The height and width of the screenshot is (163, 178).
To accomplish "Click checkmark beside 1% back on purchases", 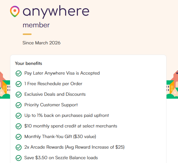I will click(19, 116).
